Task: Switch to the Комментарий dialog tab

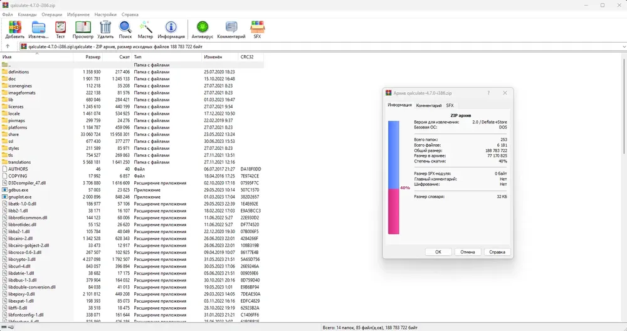Action: tap(429, 105)
